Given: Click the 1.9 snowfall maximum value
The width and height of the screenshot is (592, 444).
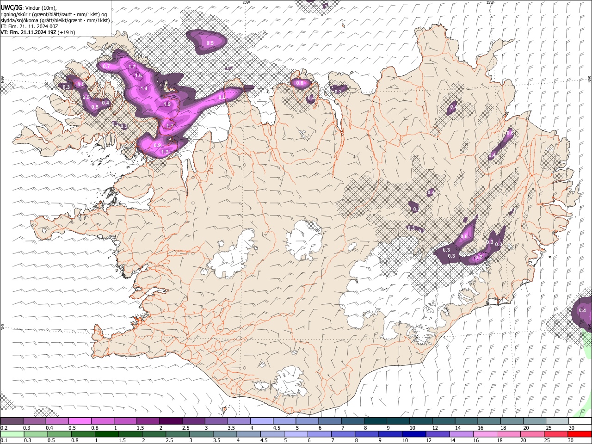Looking at the screenshot, I should pos(167,104).
